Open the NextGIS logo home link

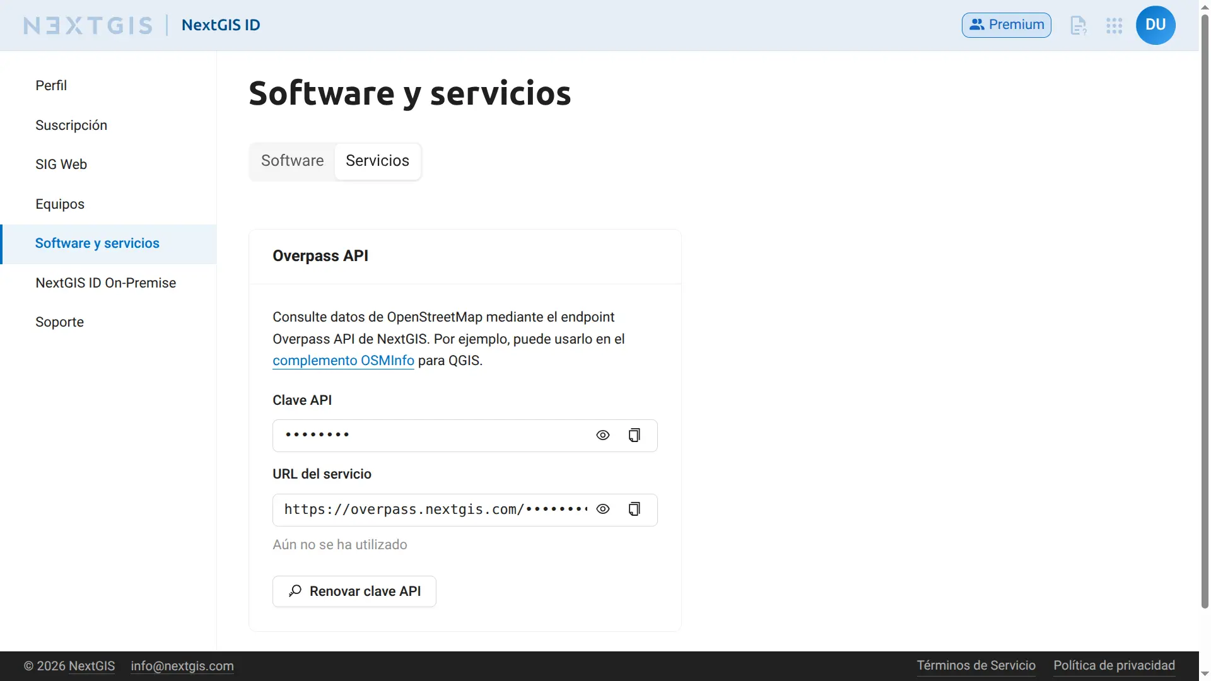coord(88,25)
